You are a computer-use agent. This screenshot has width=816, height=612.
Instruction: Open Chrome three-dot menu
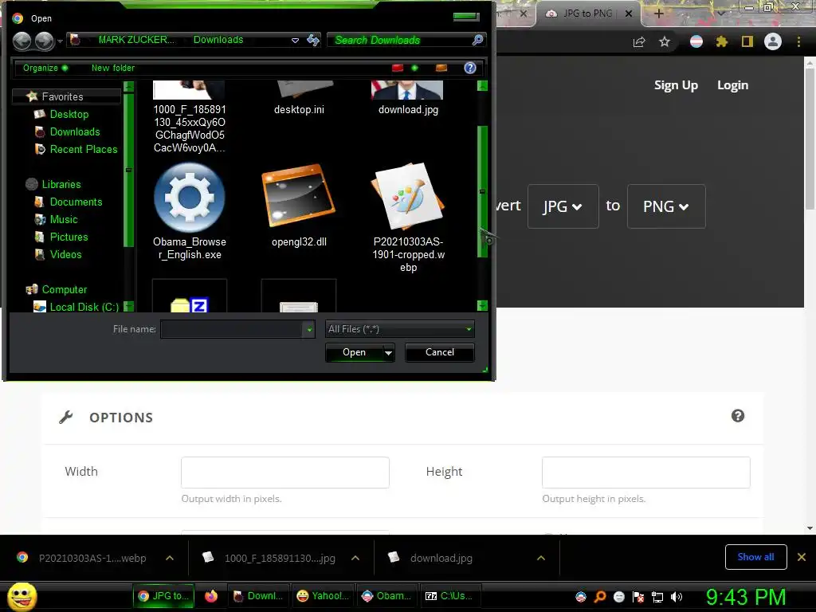point(798,41)
